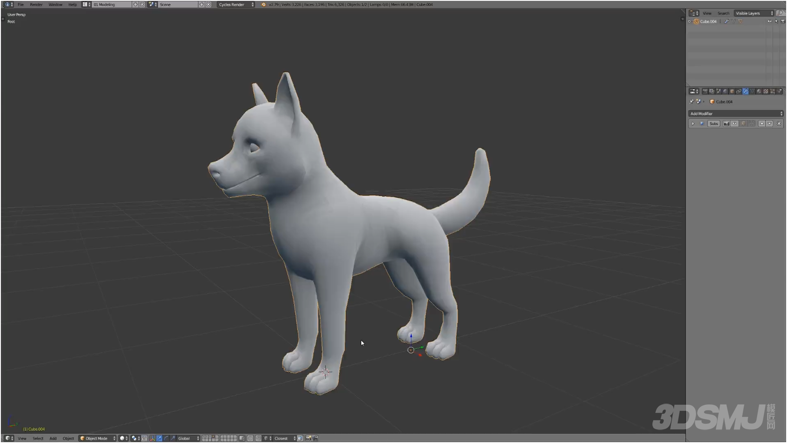Open the Material properties tab icon
The height and width of the screenshot is (443, 787).
[759, 91]
